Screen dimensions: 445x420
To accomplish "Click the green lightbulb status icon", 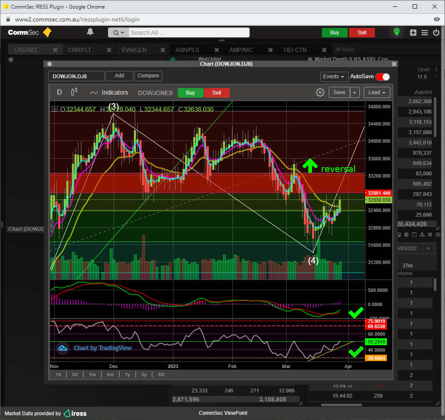I will coord(397,32).
